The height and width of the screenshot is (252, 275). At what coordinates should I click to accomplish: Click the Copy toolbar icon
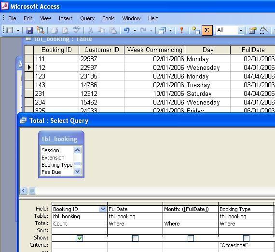[x=101, y=30]
